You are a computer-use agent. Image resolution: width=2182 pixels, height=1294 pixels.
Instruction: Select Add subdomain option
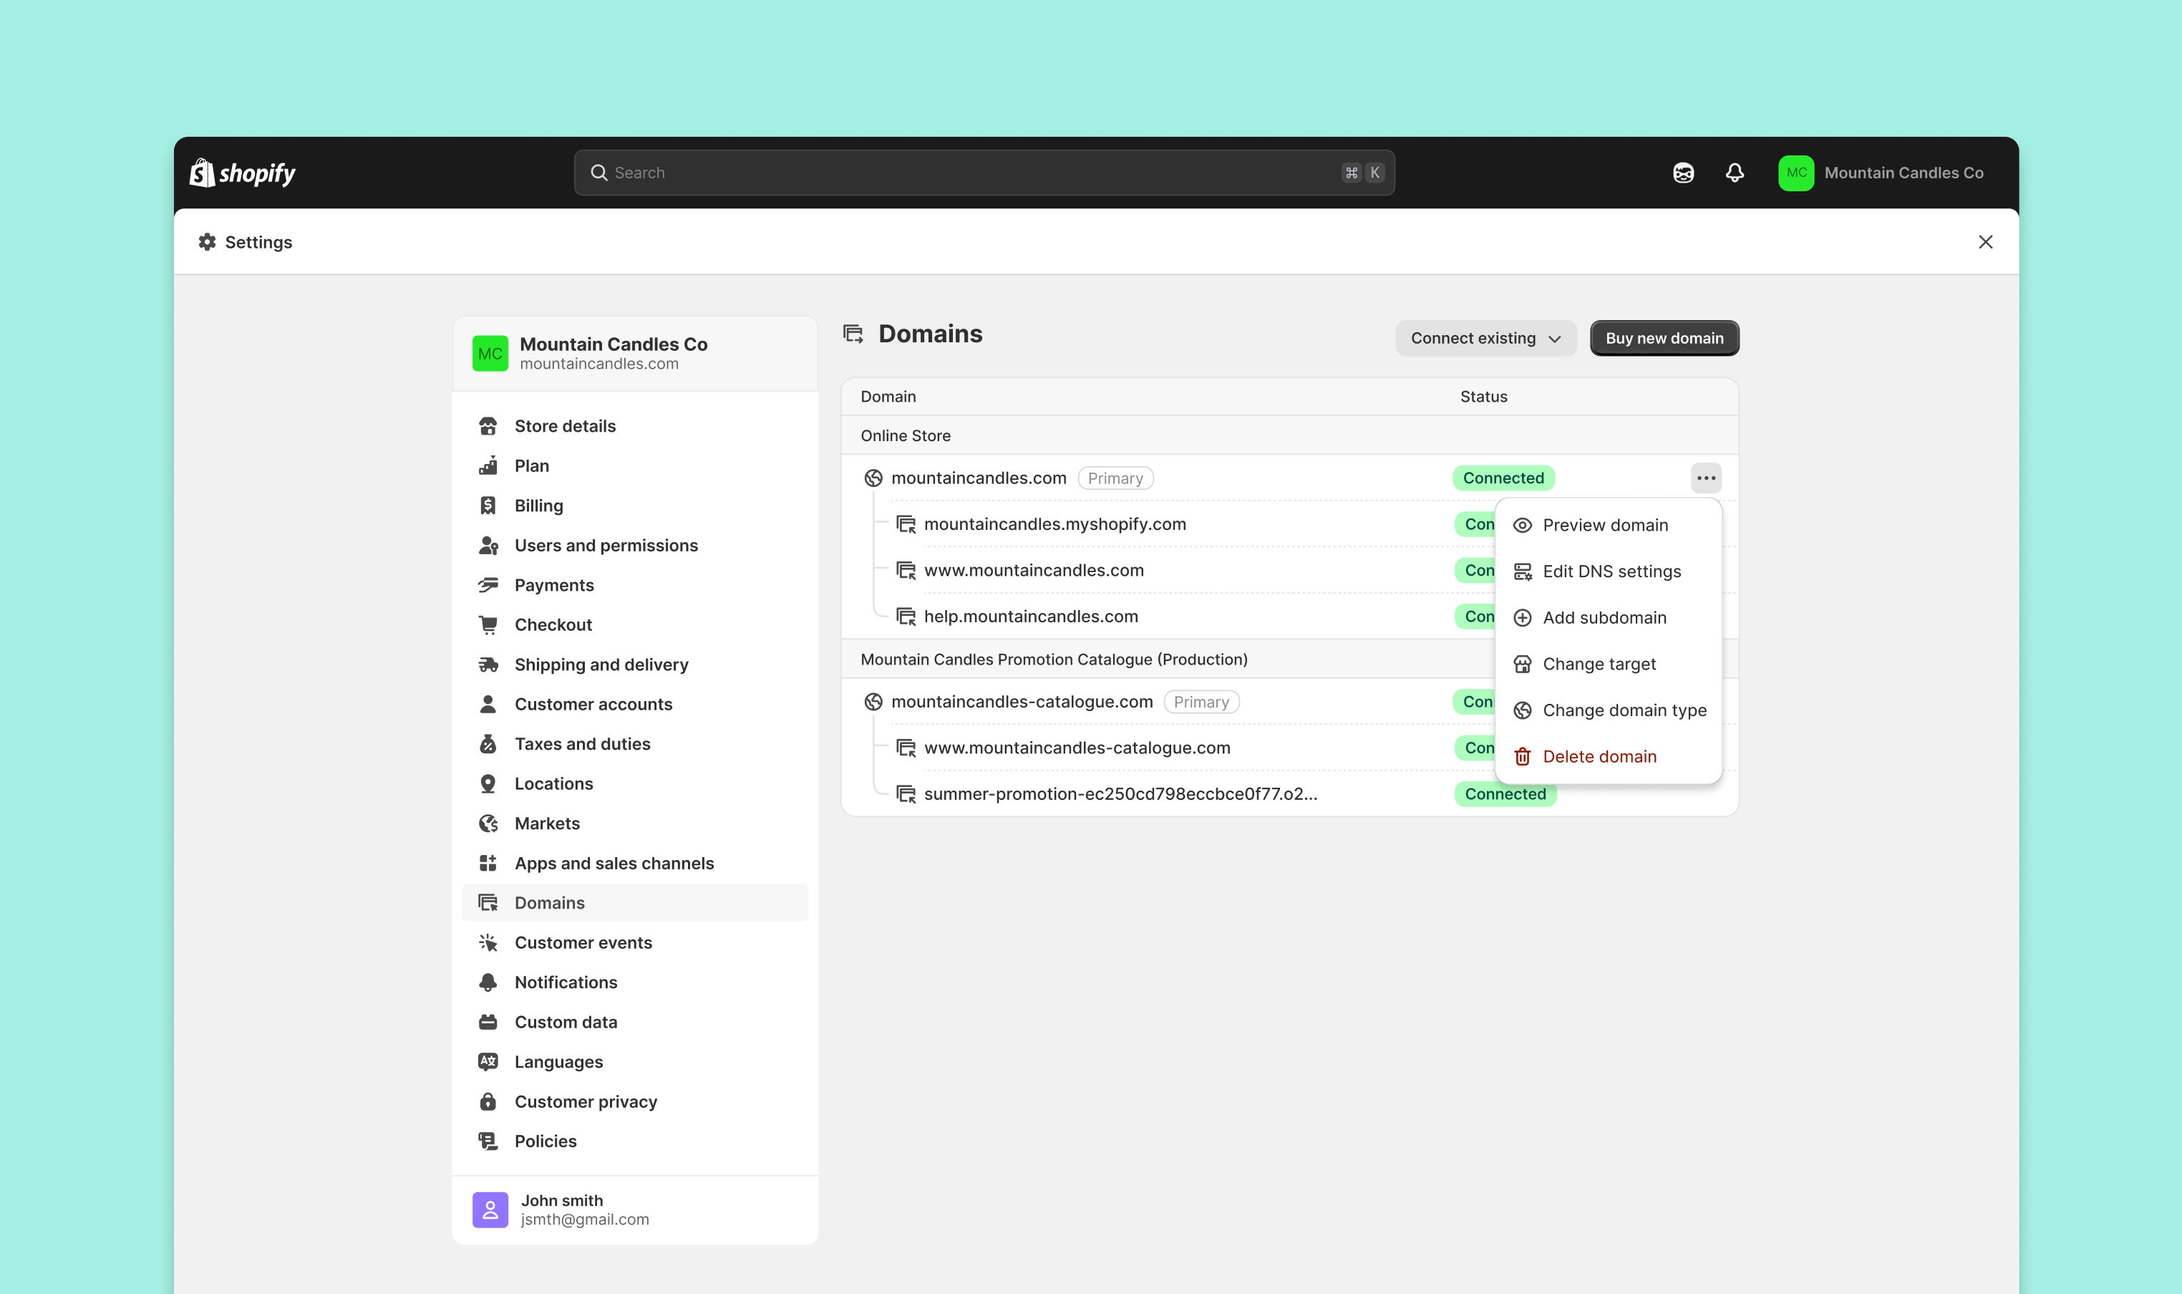point(1608,617)
